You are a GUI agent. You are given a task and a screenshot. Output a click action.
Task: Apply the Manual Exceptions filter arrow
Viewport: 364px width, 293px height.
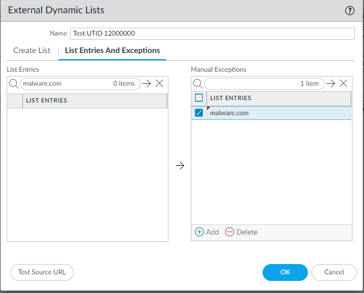[331, 84]
